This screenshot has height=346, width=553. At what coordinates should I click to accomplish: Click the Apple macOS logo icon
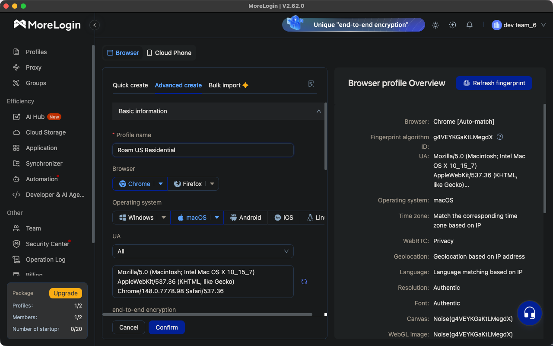[181, 218]
